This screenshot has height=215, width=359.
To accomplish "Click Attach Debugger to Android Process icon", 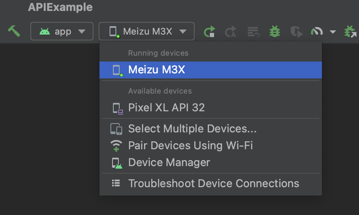I will 351,31.
